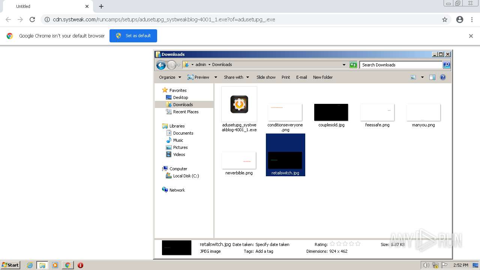Select couplesold.jpg file
This screenshot has width=480, height=270.
tap(331, 115)
